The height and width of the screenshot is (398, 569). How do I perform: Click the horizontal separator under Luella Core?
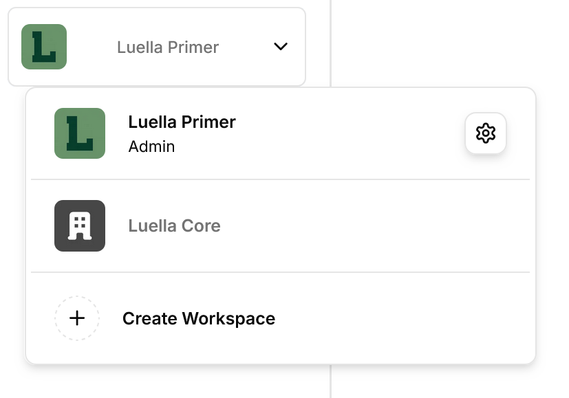[280, 272]
